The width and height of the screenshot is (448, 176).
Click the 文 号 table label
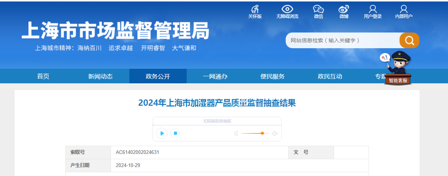point(301,152)
